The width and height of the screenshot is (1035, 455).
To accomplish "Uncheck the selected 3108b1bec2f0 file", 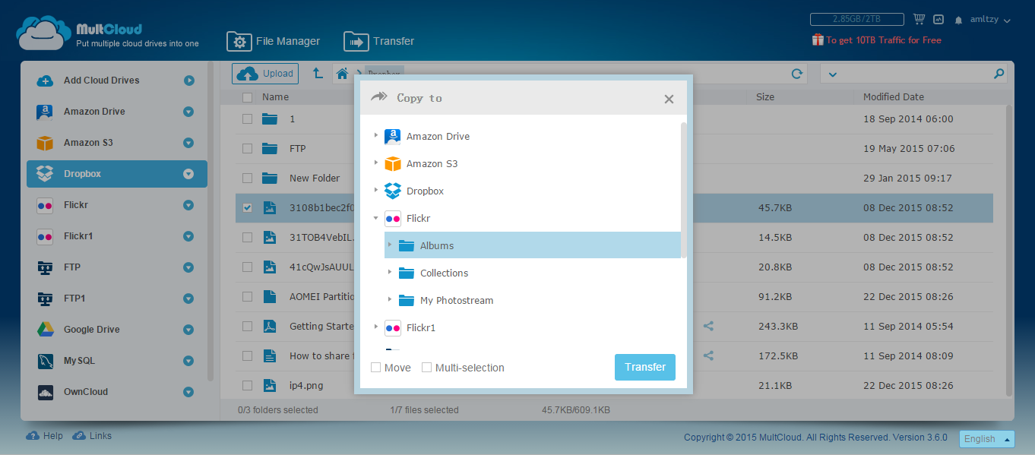I will 247,207.
